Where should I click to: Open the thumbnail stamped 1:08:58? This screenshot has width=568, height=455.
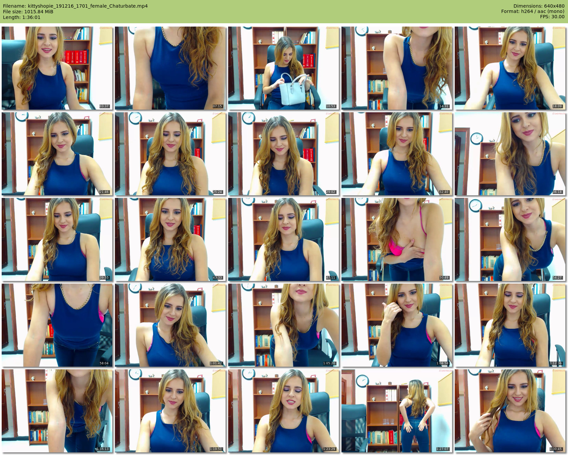397,325
